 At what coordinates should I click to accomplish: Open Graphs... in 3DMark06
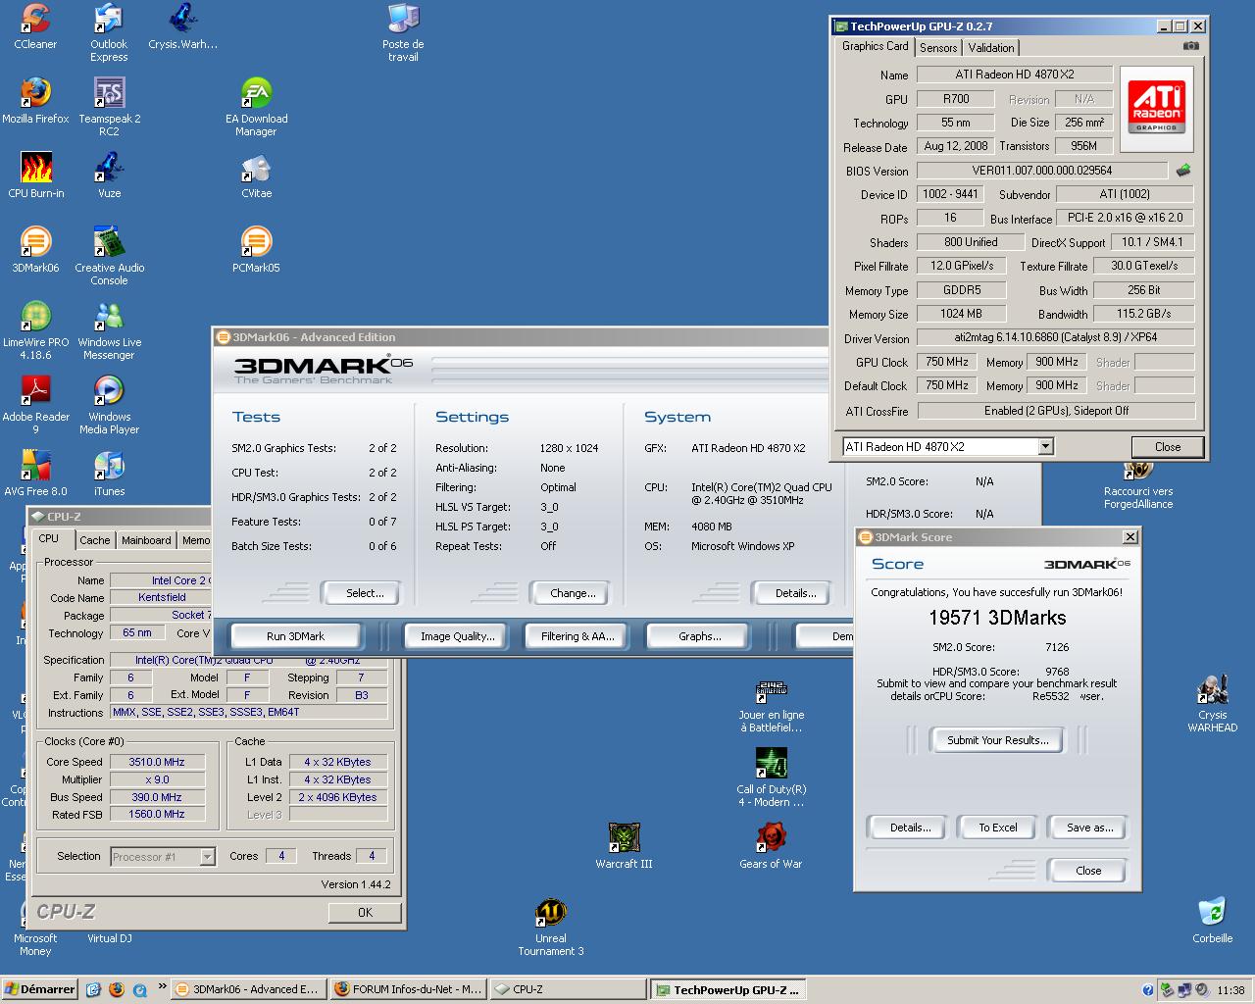[x=699, y=636]
